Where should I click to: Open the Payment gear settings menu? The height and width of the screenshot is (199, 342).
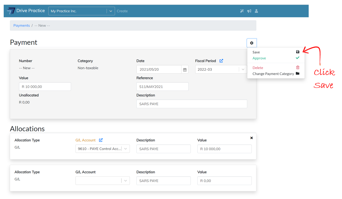tap(252, 43)
